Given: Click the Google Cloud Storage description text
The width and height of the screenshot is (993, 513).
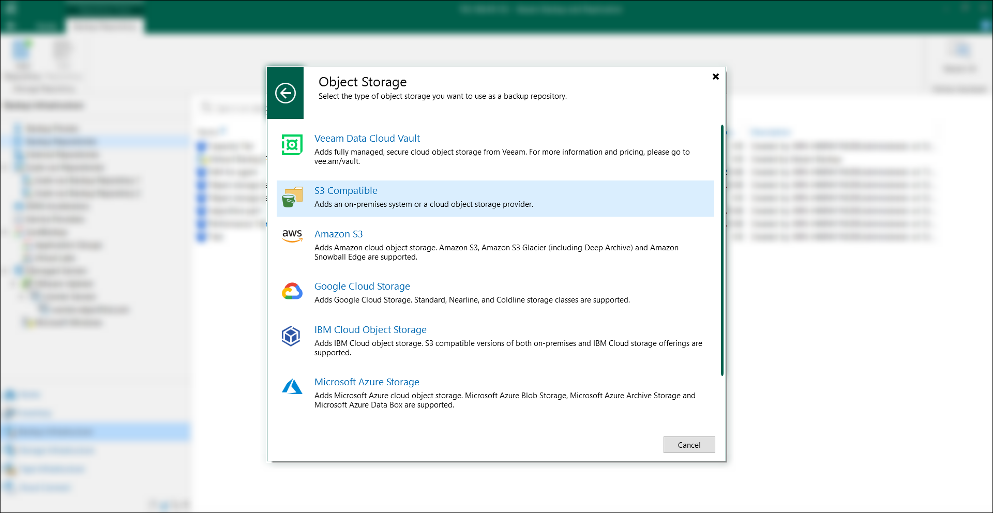Looking at the screenshot, I should click(x=472, y=300).
